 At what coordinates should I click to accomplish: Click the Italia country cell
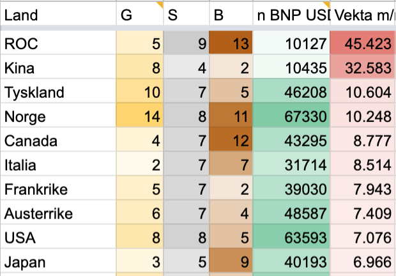(x=57, y=165)
